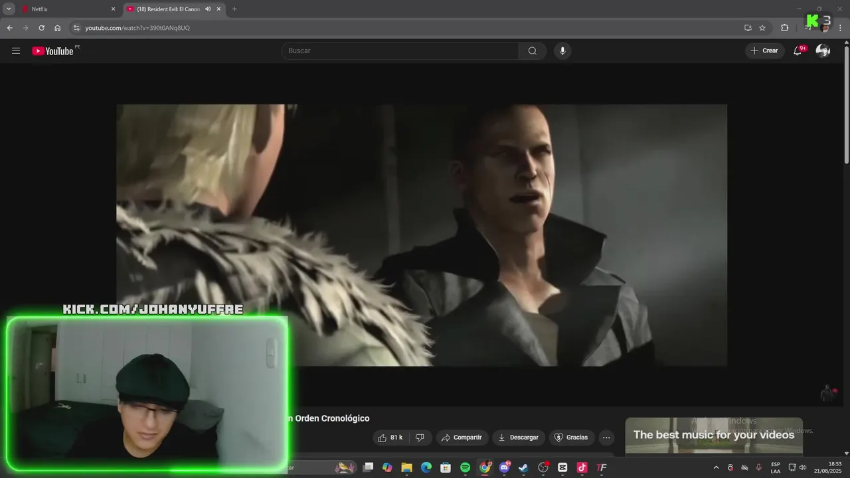The image size is (850, 478).
Task: Mute the YouTube tab's speaker icon
Action: 208,9
